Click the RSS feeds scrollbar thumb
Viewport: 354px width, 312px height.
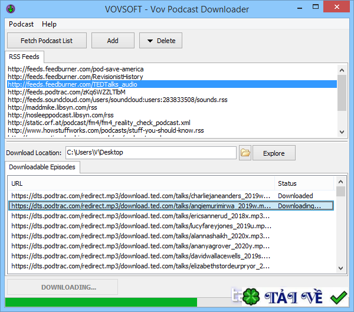(x=342, y=93)
